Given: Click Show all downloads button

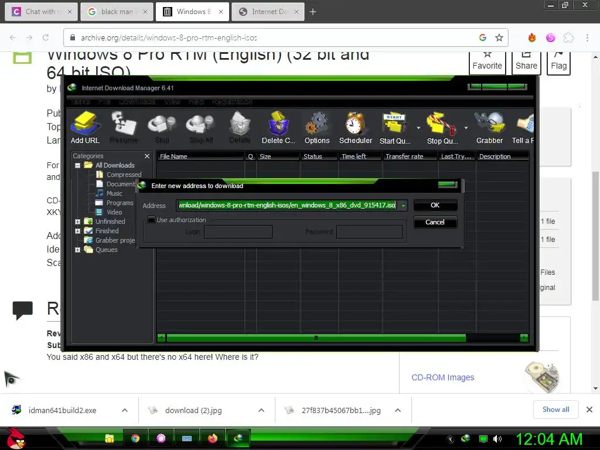Looking at the screenshot, I should (x=555, y=410).
